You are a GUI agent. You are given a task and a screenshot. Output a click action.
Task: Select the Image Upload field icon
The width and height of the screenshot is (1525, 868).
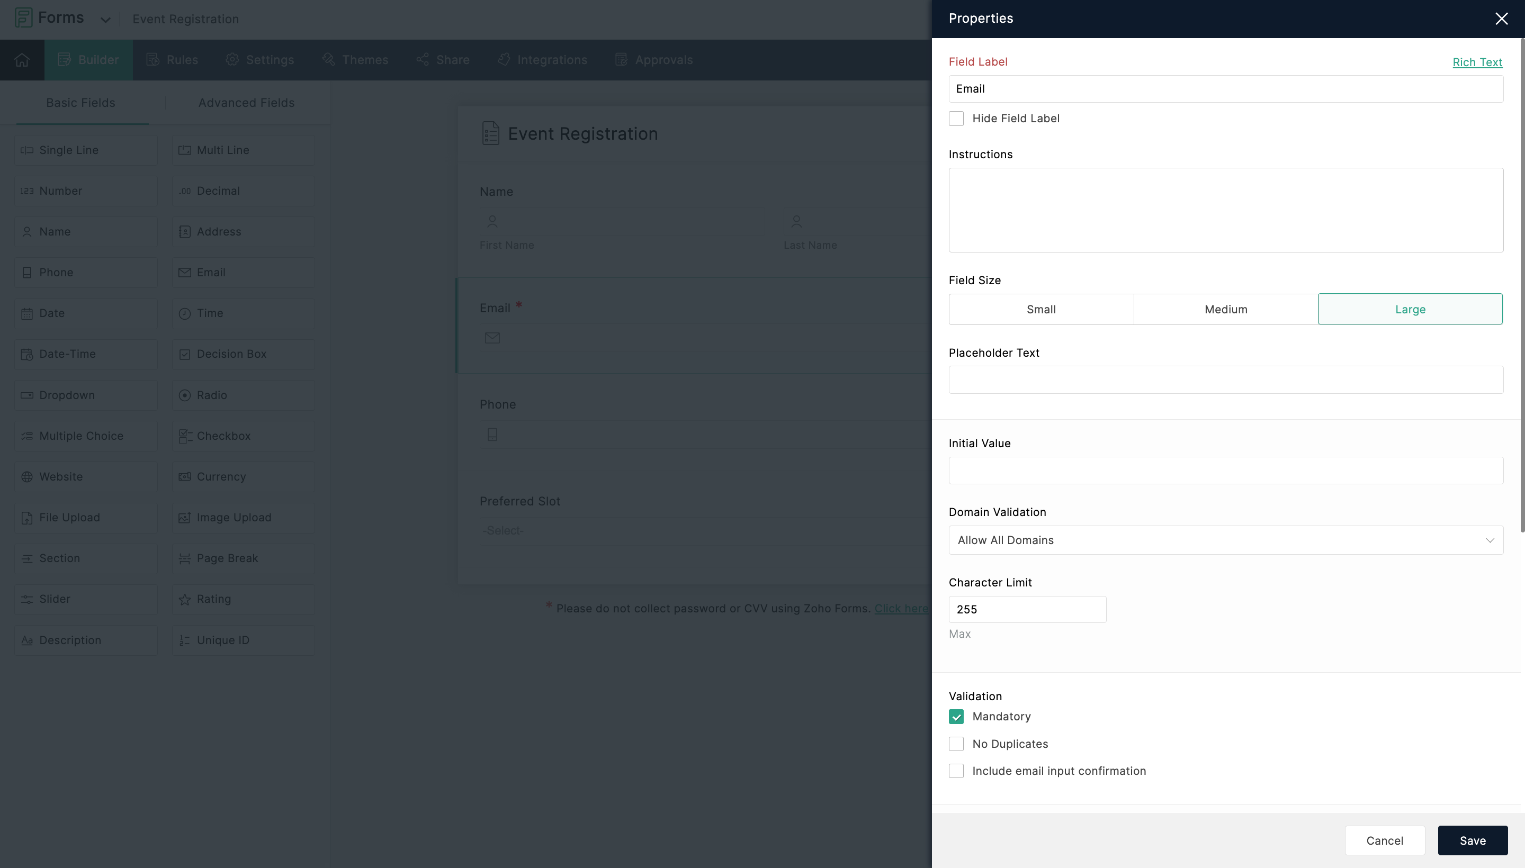[x=184, y=516]
